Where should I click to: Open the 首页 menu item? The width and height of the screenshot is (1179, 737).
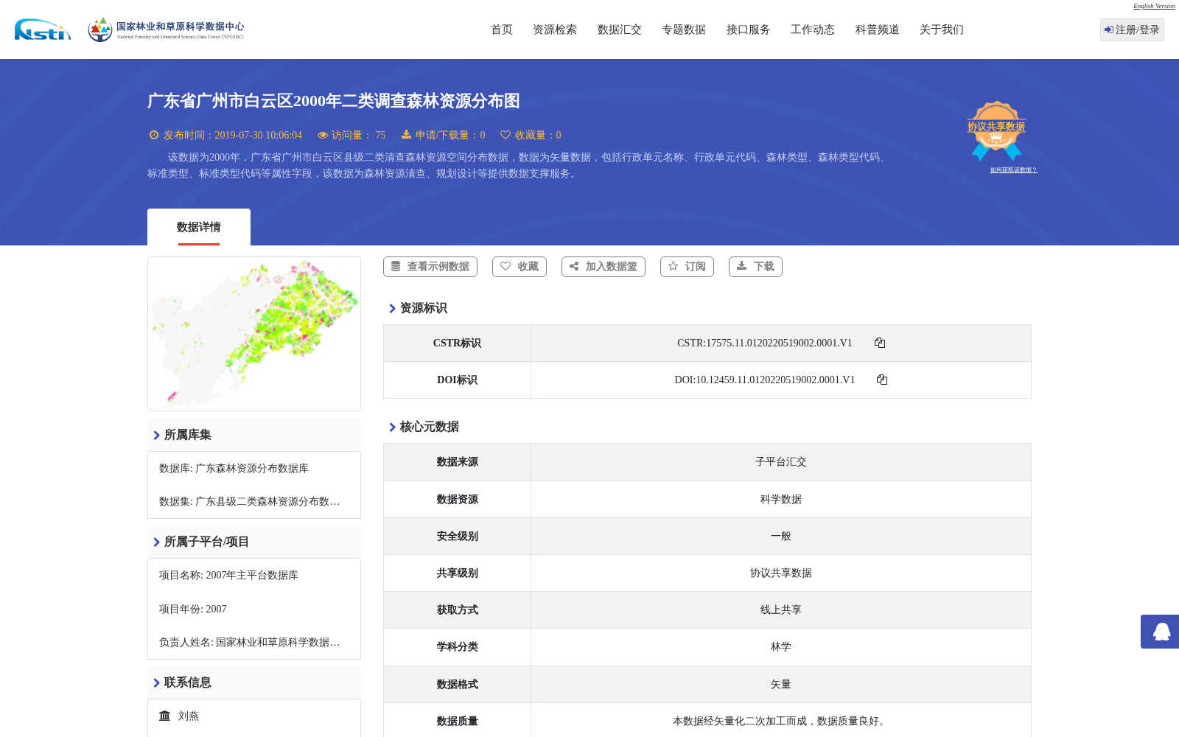(x=502, y=29)
